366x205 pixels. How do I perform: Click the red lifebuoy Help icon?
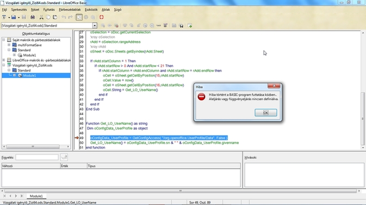tap(101, 17)
